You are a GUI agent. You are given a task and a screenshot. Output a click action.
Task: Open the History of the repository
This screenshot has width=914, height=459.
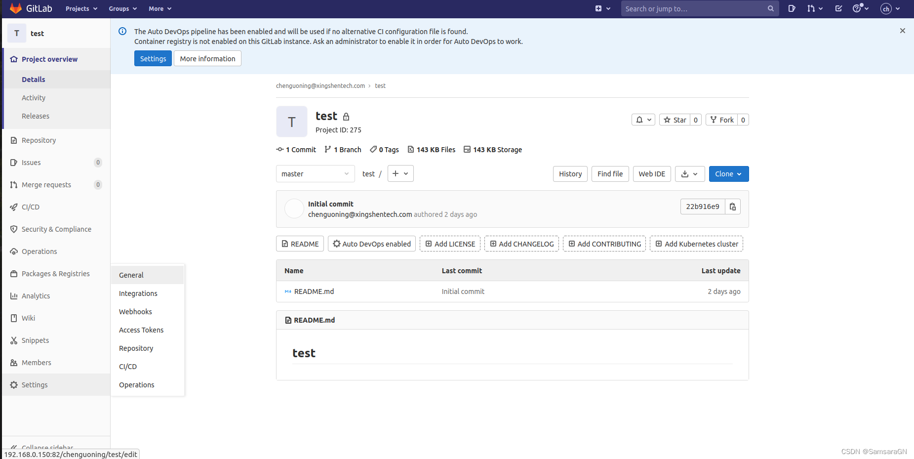[570, 174]
